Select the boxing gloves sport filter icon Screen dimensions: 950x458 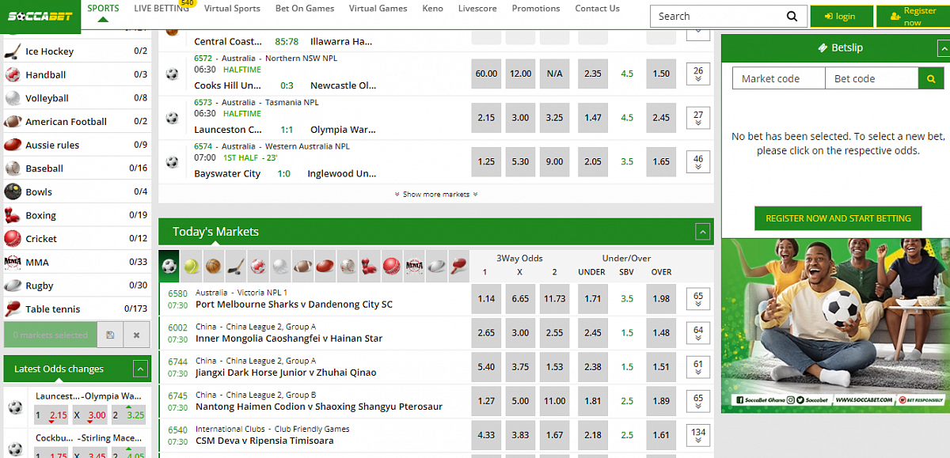369,267
